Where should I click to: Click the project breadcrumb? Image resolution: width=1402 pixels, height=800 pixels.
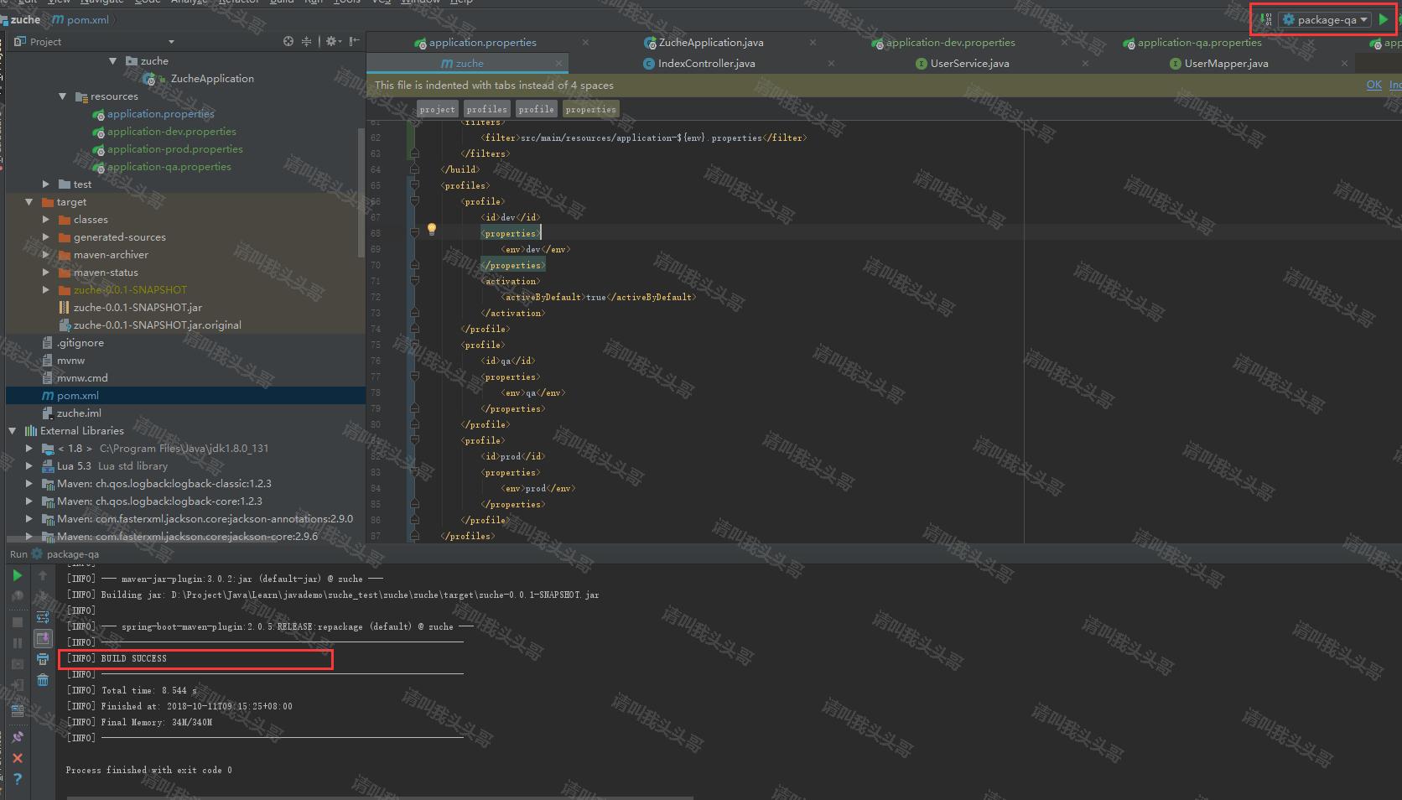(x=438, y=109)
